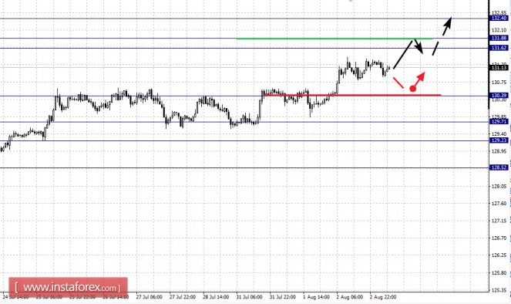Select the red support line
The image size is (511, 304).
pos(352,95)
